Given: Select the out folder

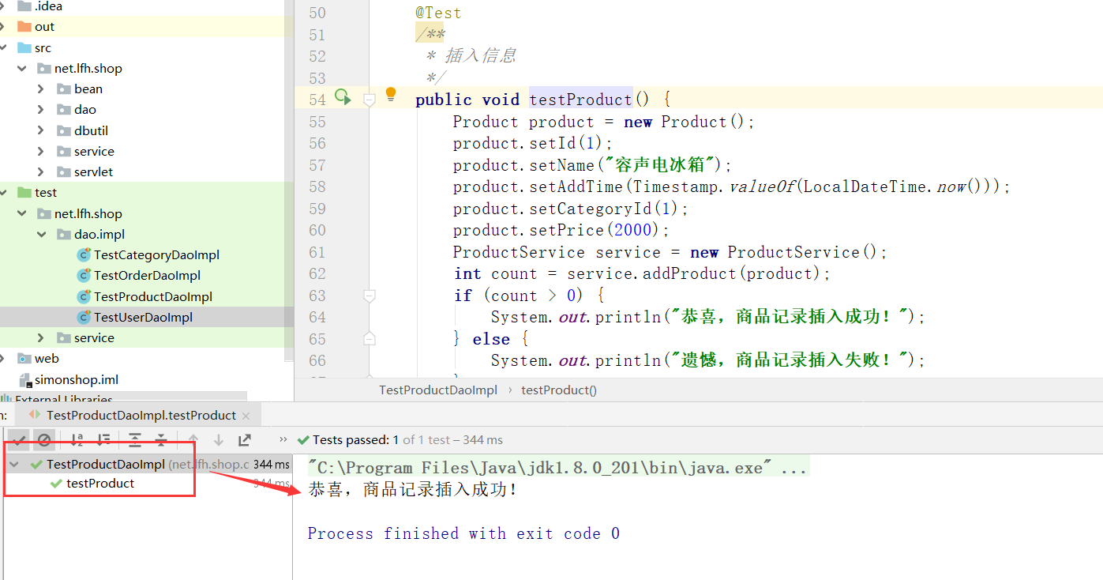Looking at the screenshot, I should click(x=44, y=27).
